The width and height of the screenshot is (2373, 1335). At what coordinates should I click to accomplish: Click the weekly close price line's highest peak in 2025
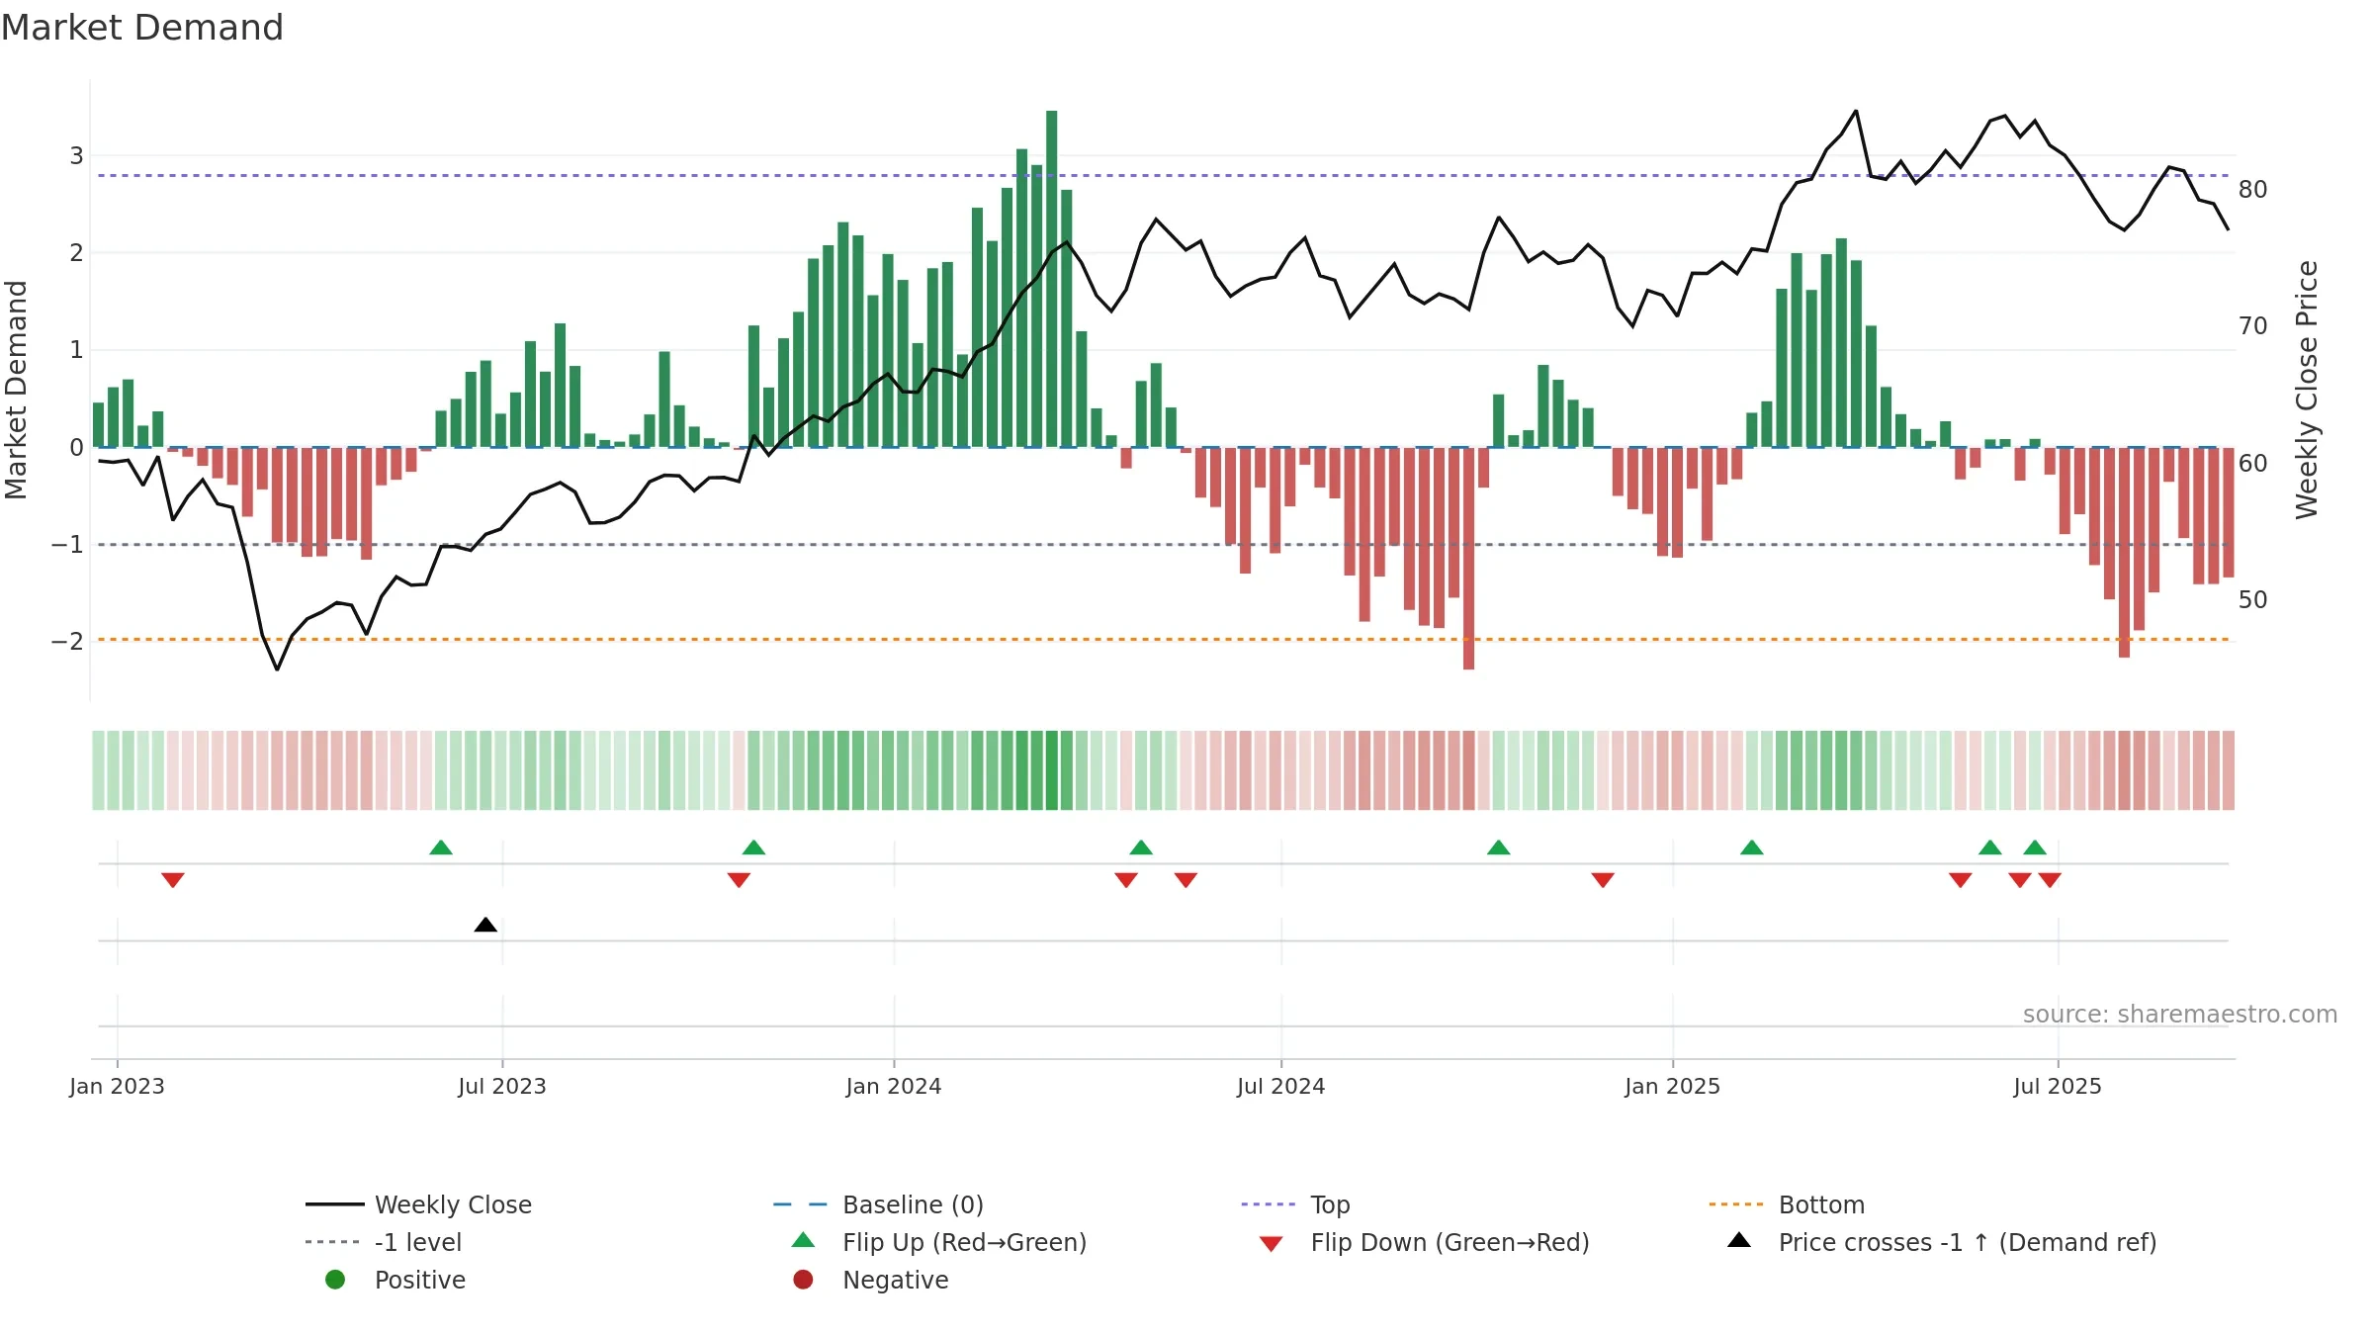tap(1856, 111)
